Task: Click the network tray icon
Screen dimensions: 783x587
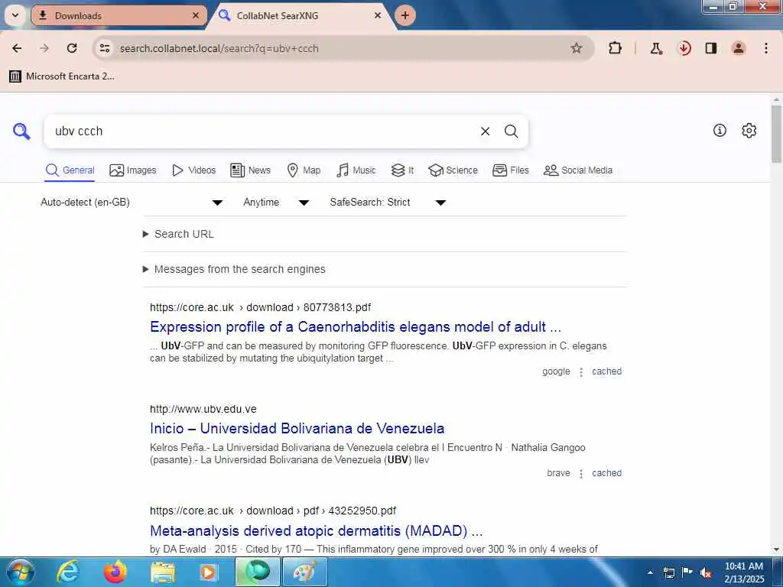Action: pos(669,573)
